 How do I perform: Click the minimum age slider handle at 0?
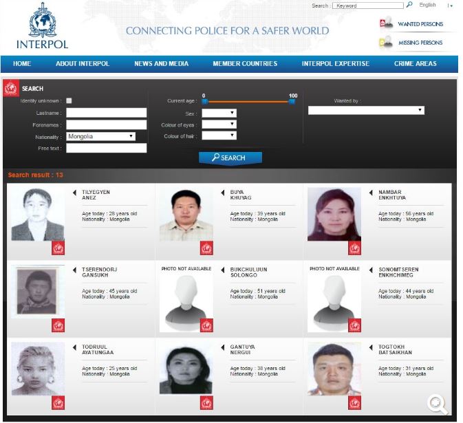click(x=205, y=102)
